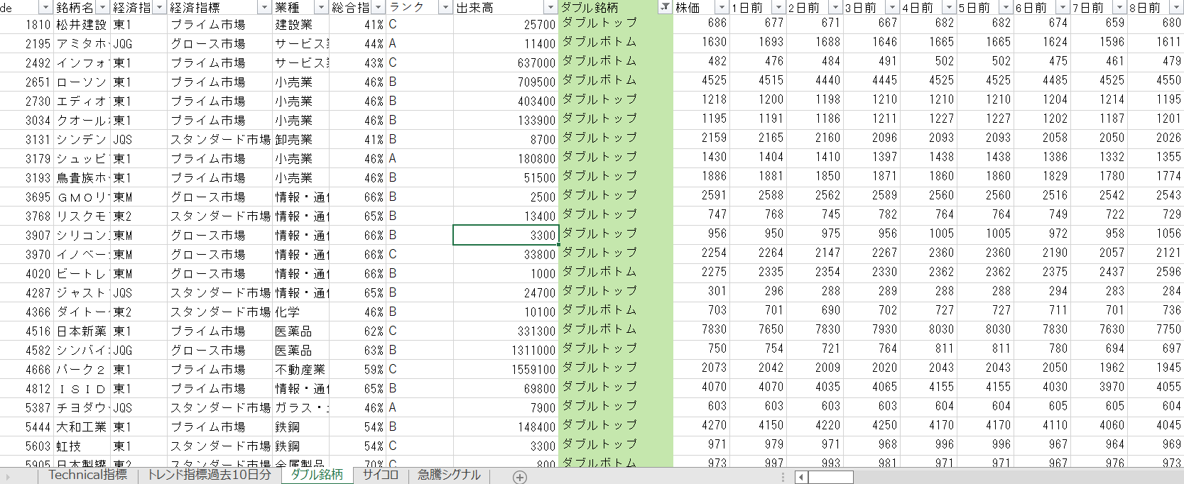This screenshot has width=1184, height=484.
Task: Add a new sheet with the plus icon
Action: [520, 477]
